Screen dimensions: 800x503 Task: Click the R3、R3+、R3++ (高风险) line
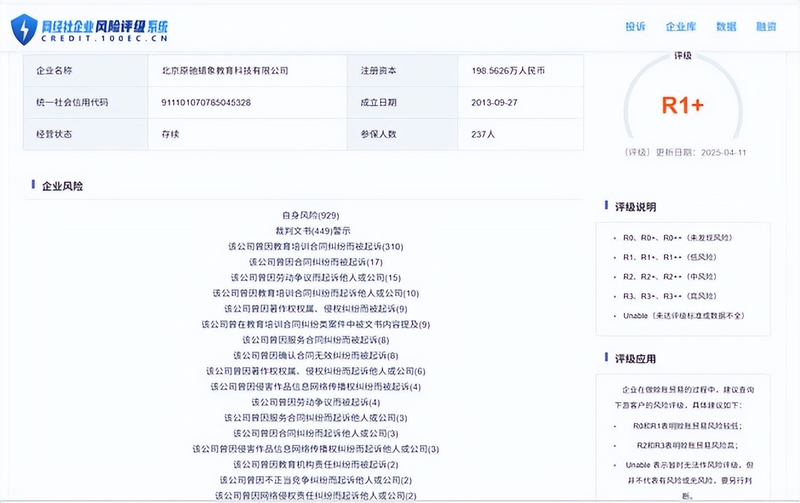pyautogui.click(x=670, y=296)
